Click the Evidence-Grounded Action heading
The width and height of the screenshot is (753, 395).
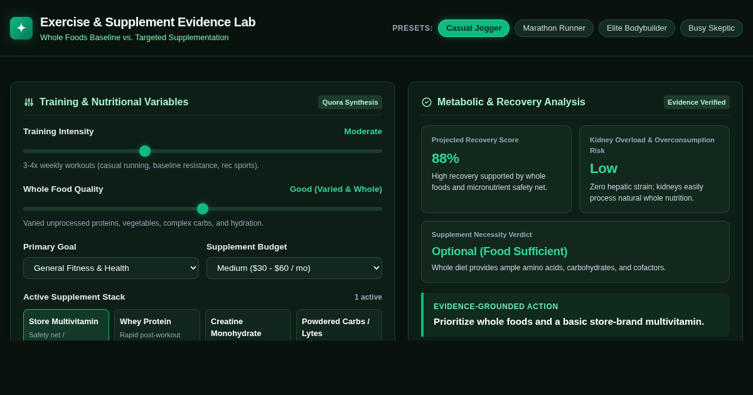click(496, 307)
